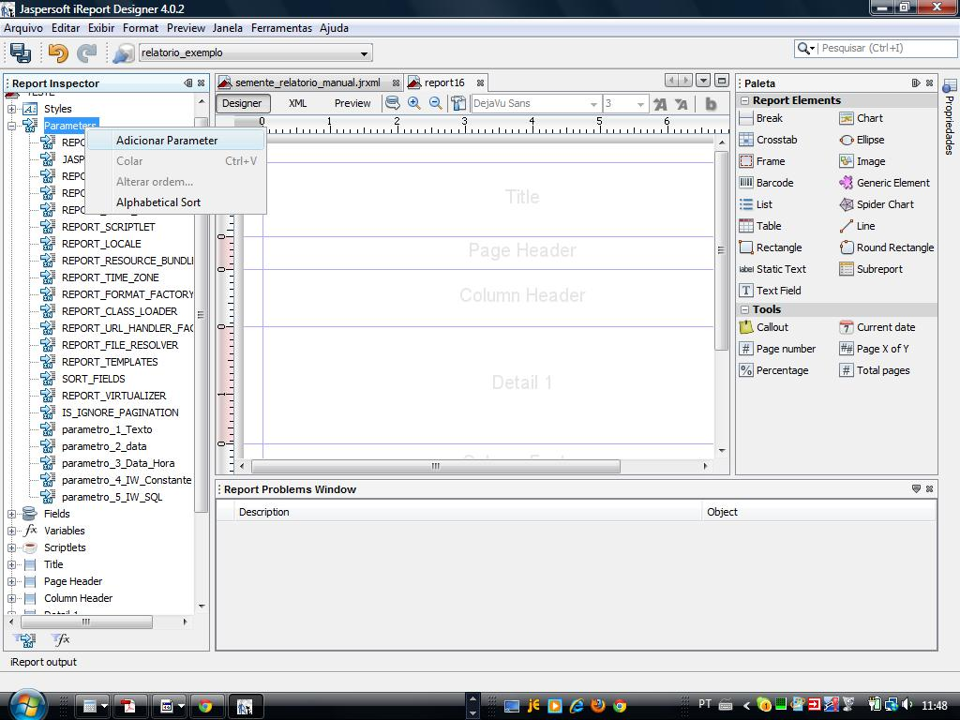
Task: Select the Text Field element
Action: pos(770,291)
